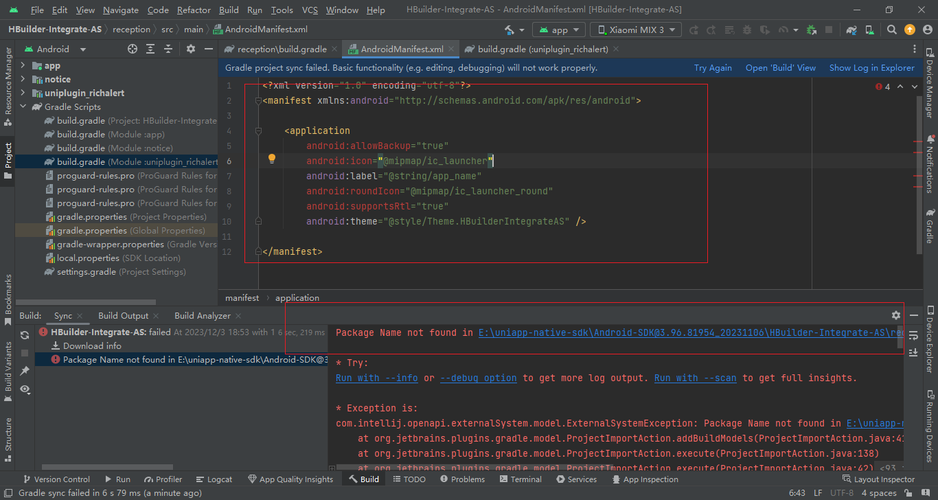Toggle pin tab icon in Build panel
This screenshot has width=938, height=500.
pos(25,371)
